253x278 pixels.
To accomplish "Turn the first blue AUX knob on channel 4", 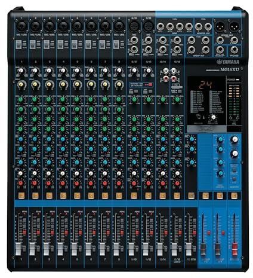I will point(63,139).
